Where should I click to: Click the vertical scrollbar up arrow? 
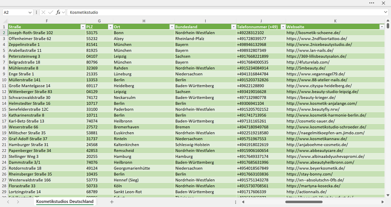[x=388, y=20]
